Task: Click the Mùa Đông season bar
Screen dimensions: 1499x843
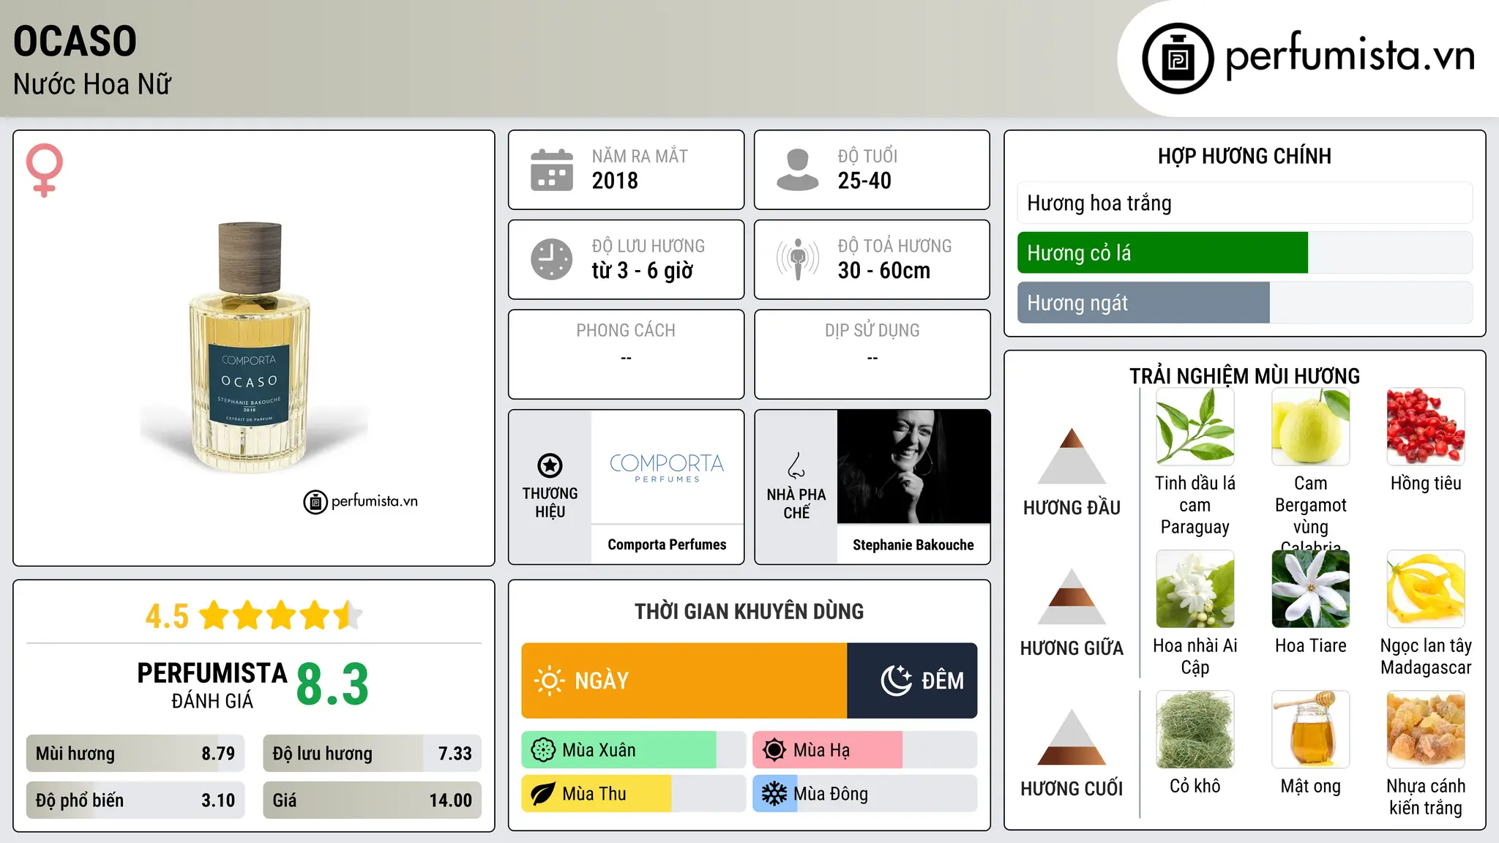Action: click(x=865, y=794)
